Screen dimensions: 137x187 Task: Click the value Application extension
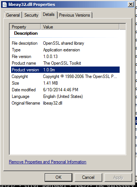62,50
